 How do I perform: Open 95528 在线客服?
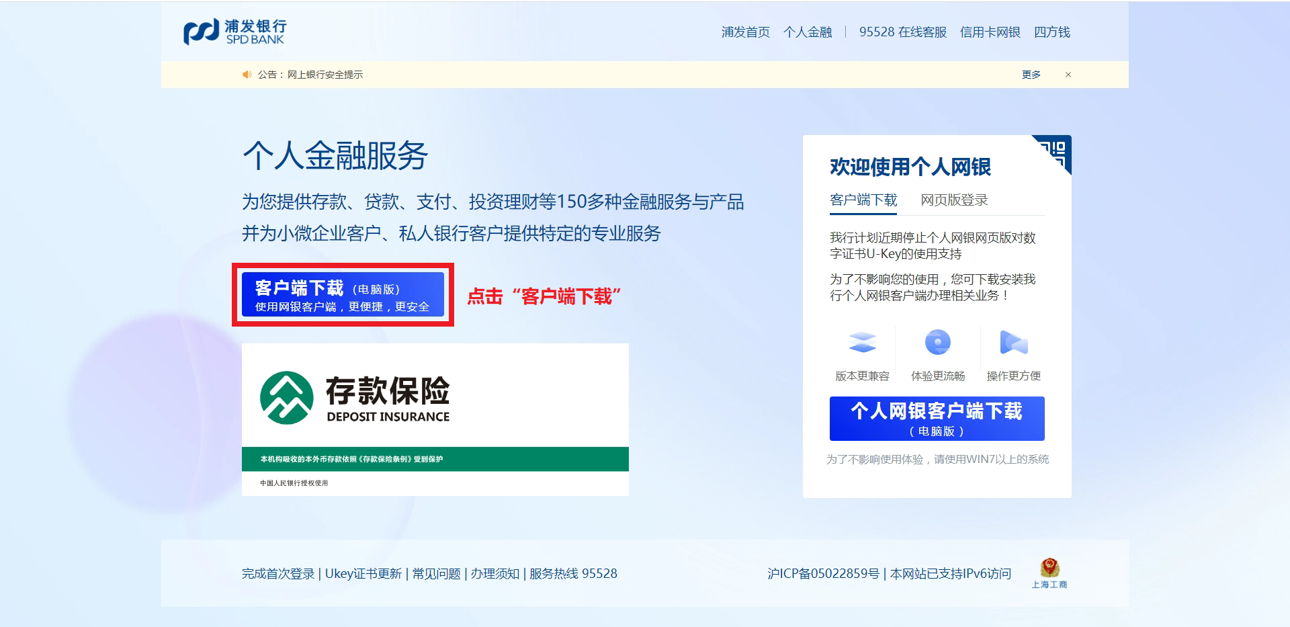coord(903,32)
